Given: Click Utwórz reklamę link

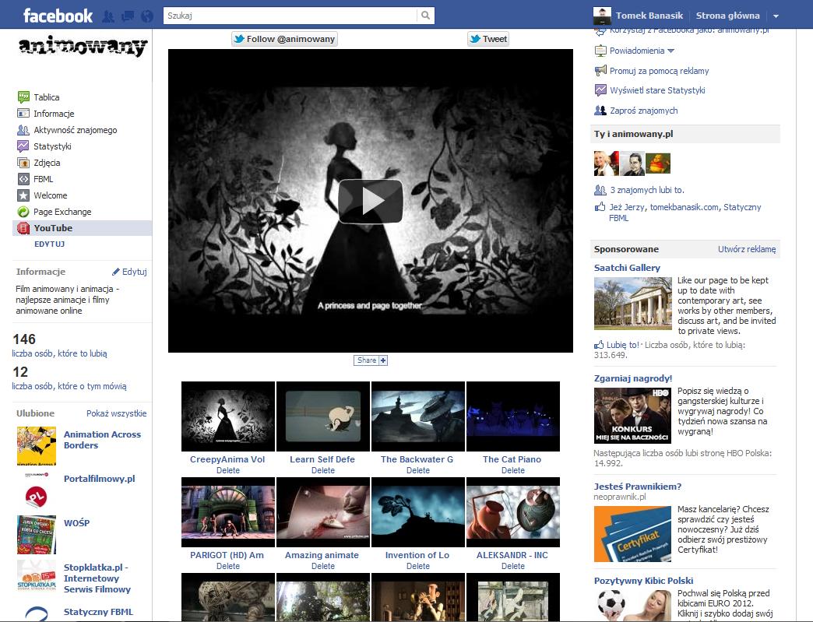Looking at the screenshot, I should pyautogui.click(x=747, y=249).
